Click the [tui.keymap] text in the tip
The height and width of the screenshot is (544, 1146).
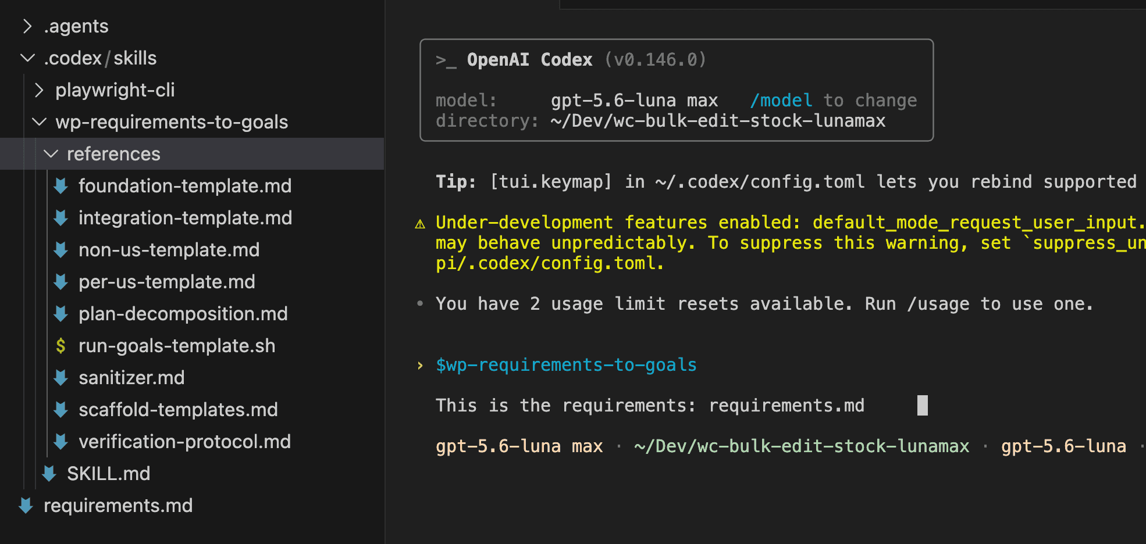[551, 182]
